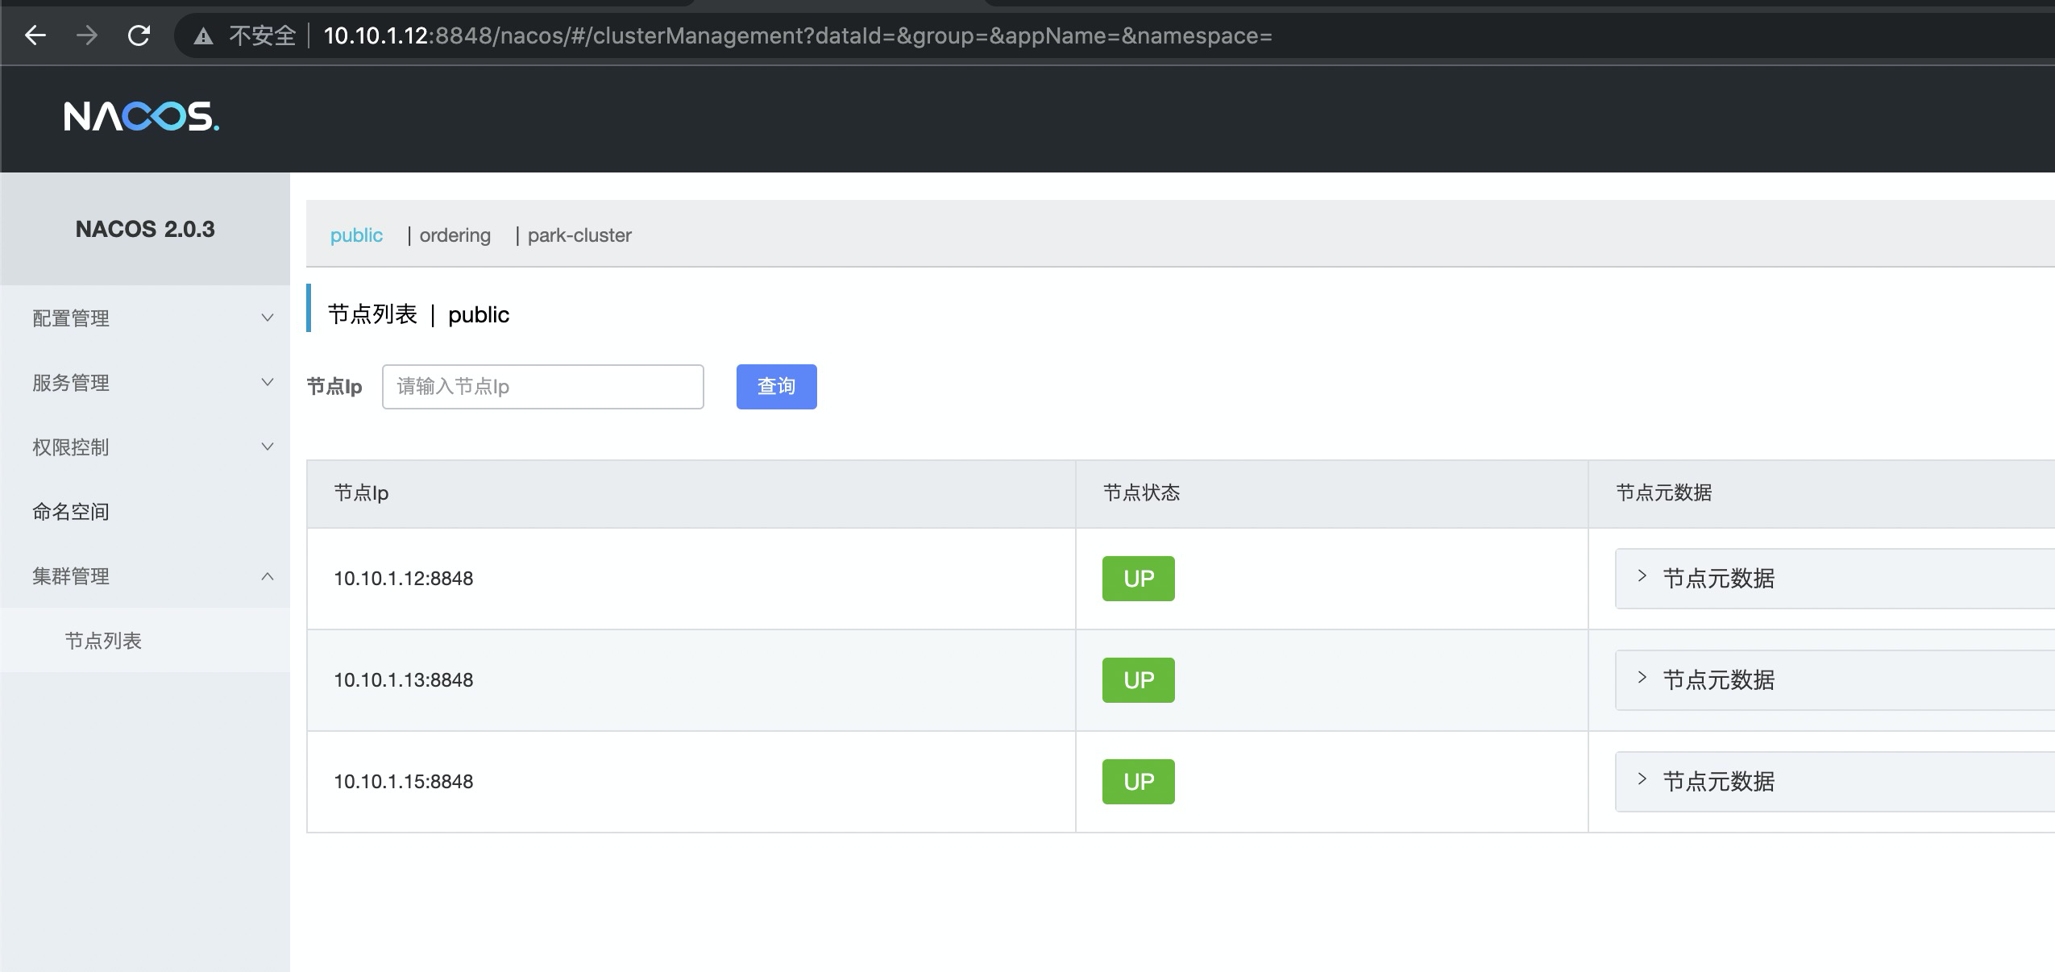Switch to the park-cluster namespace tab
2055x972 pixels.
(579, 235)
